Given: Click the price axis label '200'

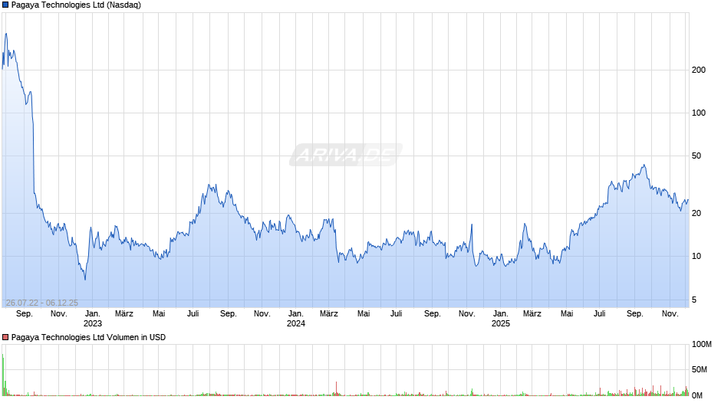Looking at the screenshot, I should click(x=699, y=70).
